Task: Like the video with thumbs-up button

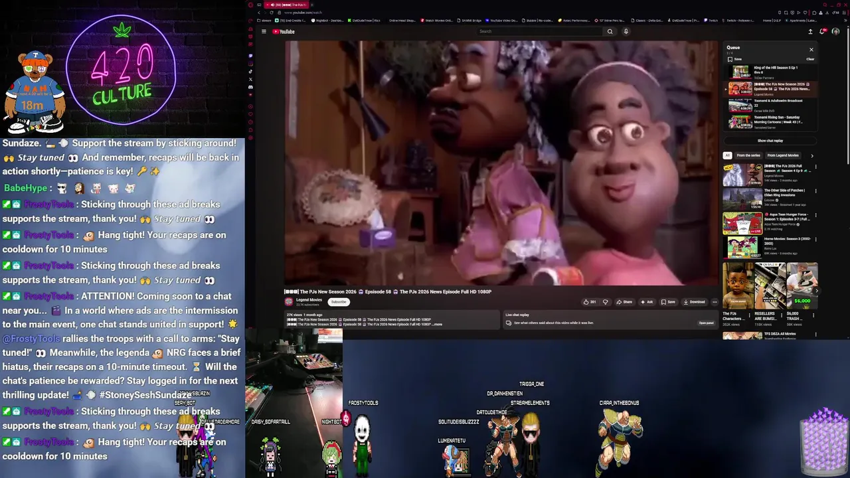Action: point(590,302)
